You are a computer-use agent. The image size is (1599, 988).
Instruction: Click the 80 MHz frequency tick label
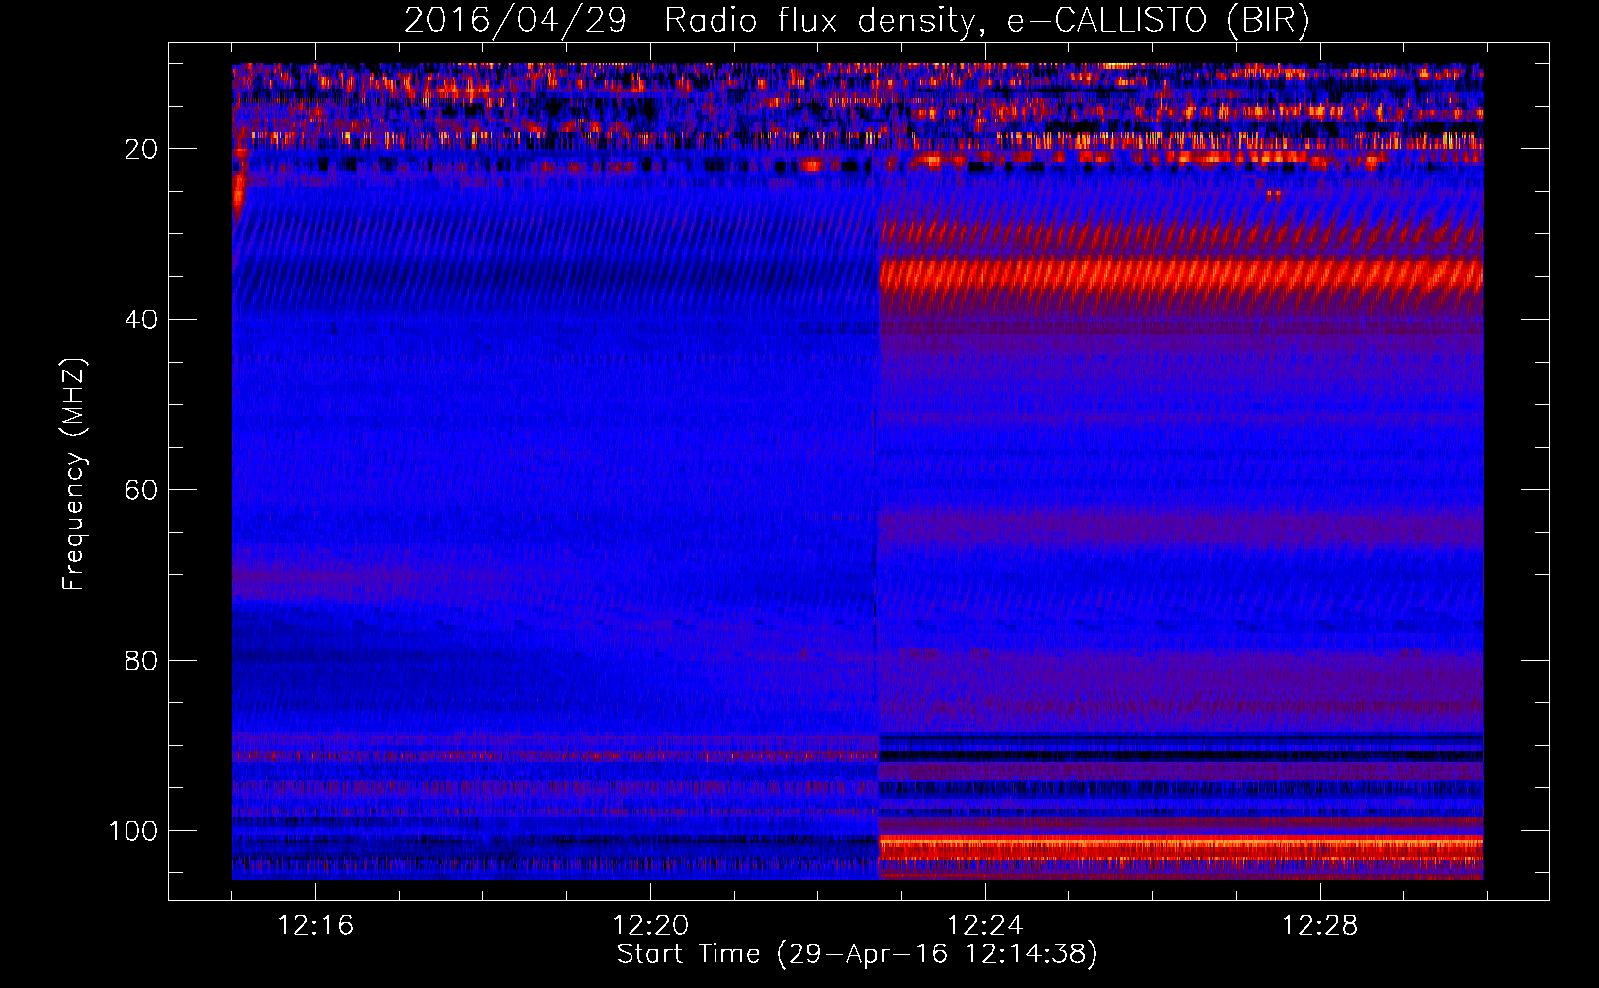click(x=142, y=660)
